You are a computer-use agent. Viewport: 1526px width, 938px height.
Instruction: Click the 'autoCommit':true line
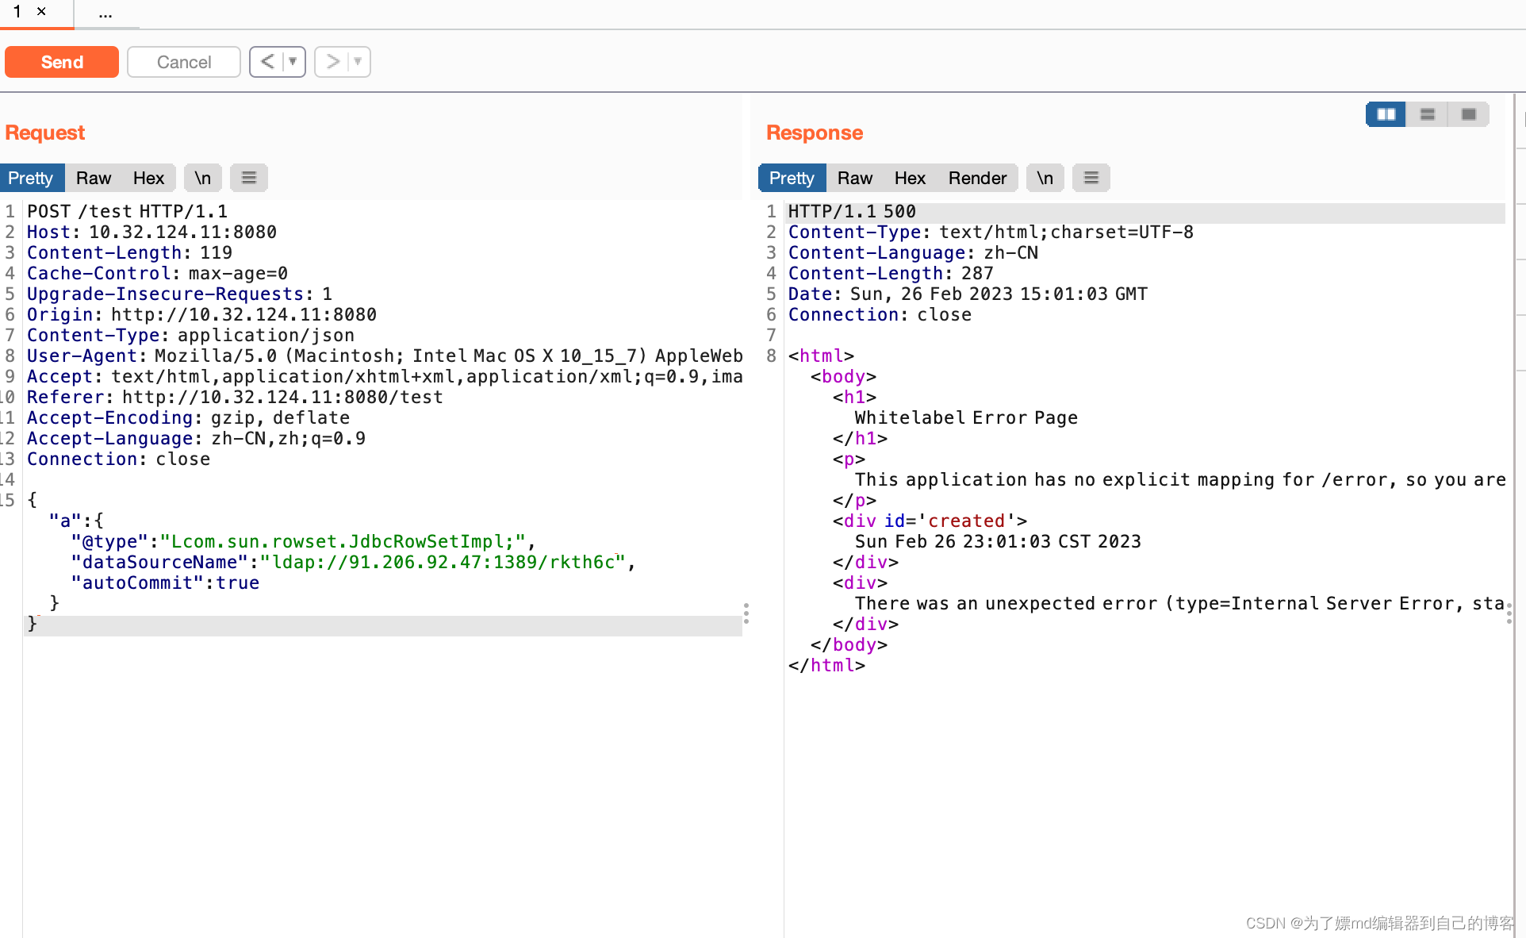(165, 582)
